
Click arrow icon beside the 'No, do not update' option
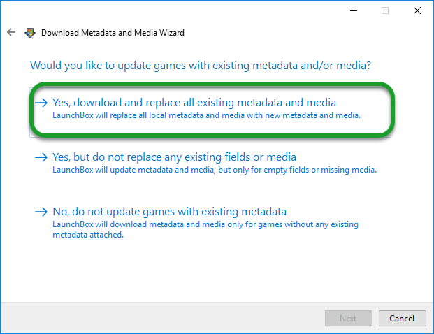(x=41, y=212)
